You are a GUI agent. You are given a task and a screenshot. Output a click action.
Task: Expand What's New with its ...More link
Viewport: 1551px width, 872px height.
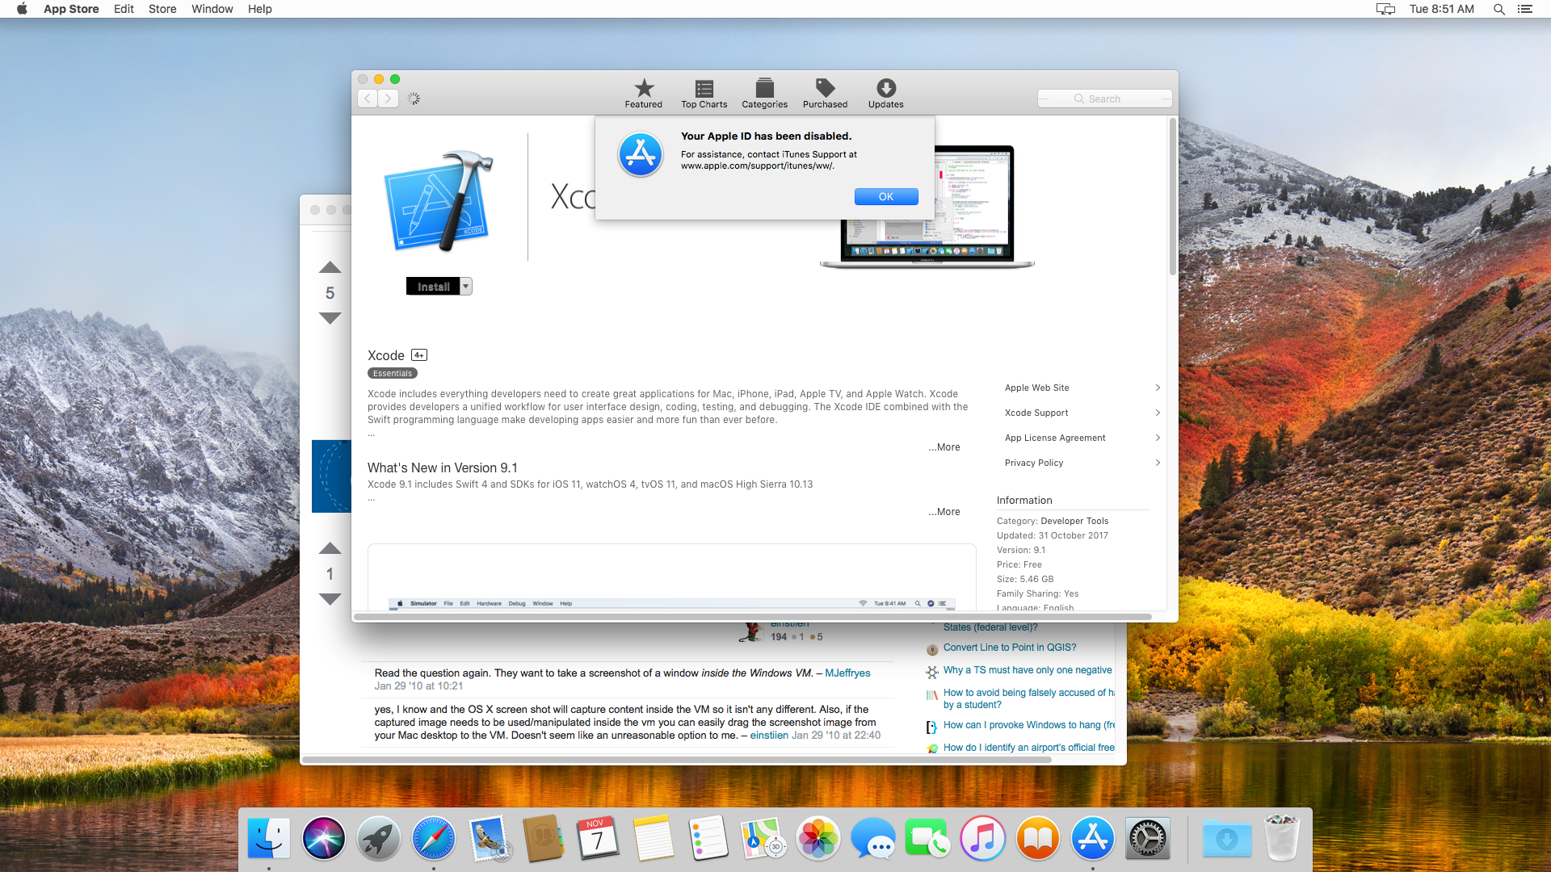click(944, 512)
